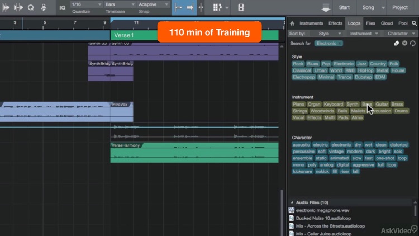Click the browser Home icon
Viewport: 419px width, 236px height.
pos(292,23)
